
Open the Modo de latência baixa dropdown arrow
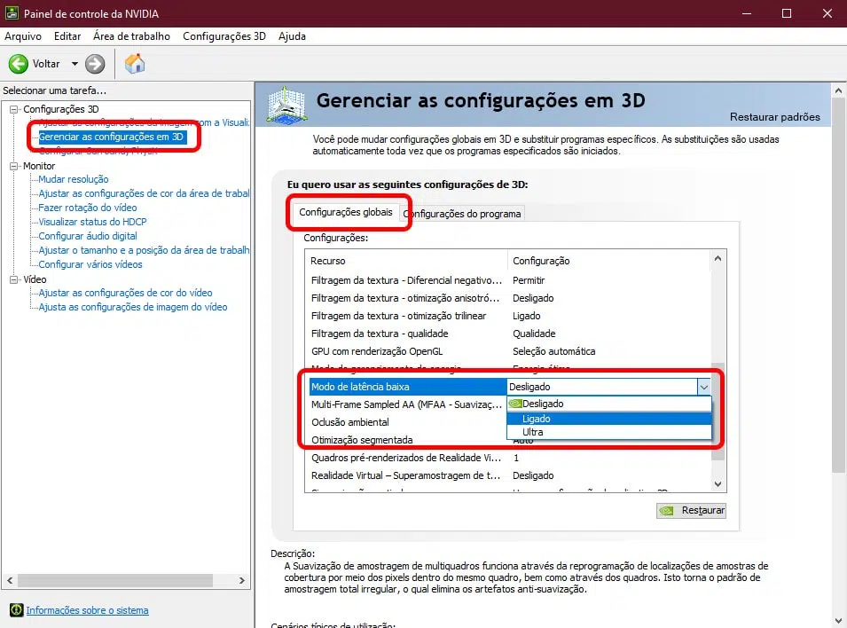click(704, 386)
